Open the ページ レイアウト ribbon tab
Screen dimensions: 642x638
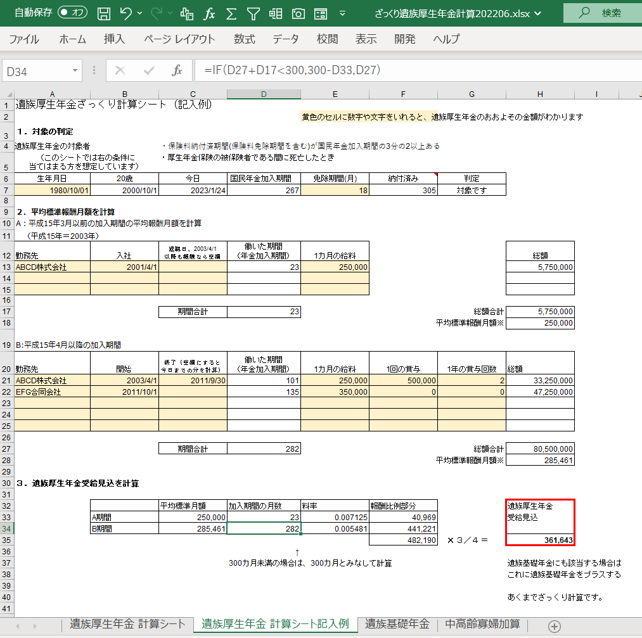[179, 39]
